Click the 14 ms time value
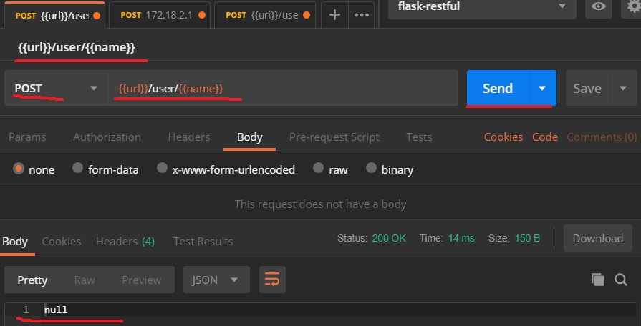Viewport: 641px width, 326px height. [461, 238]
